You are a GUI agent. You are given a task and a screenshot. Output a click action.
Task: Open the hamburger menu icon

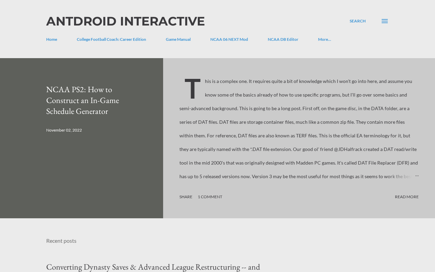pos(385,21)
